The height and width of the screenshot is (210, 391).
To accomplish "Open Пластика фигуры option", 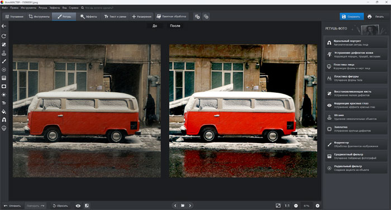I will 356,78.
